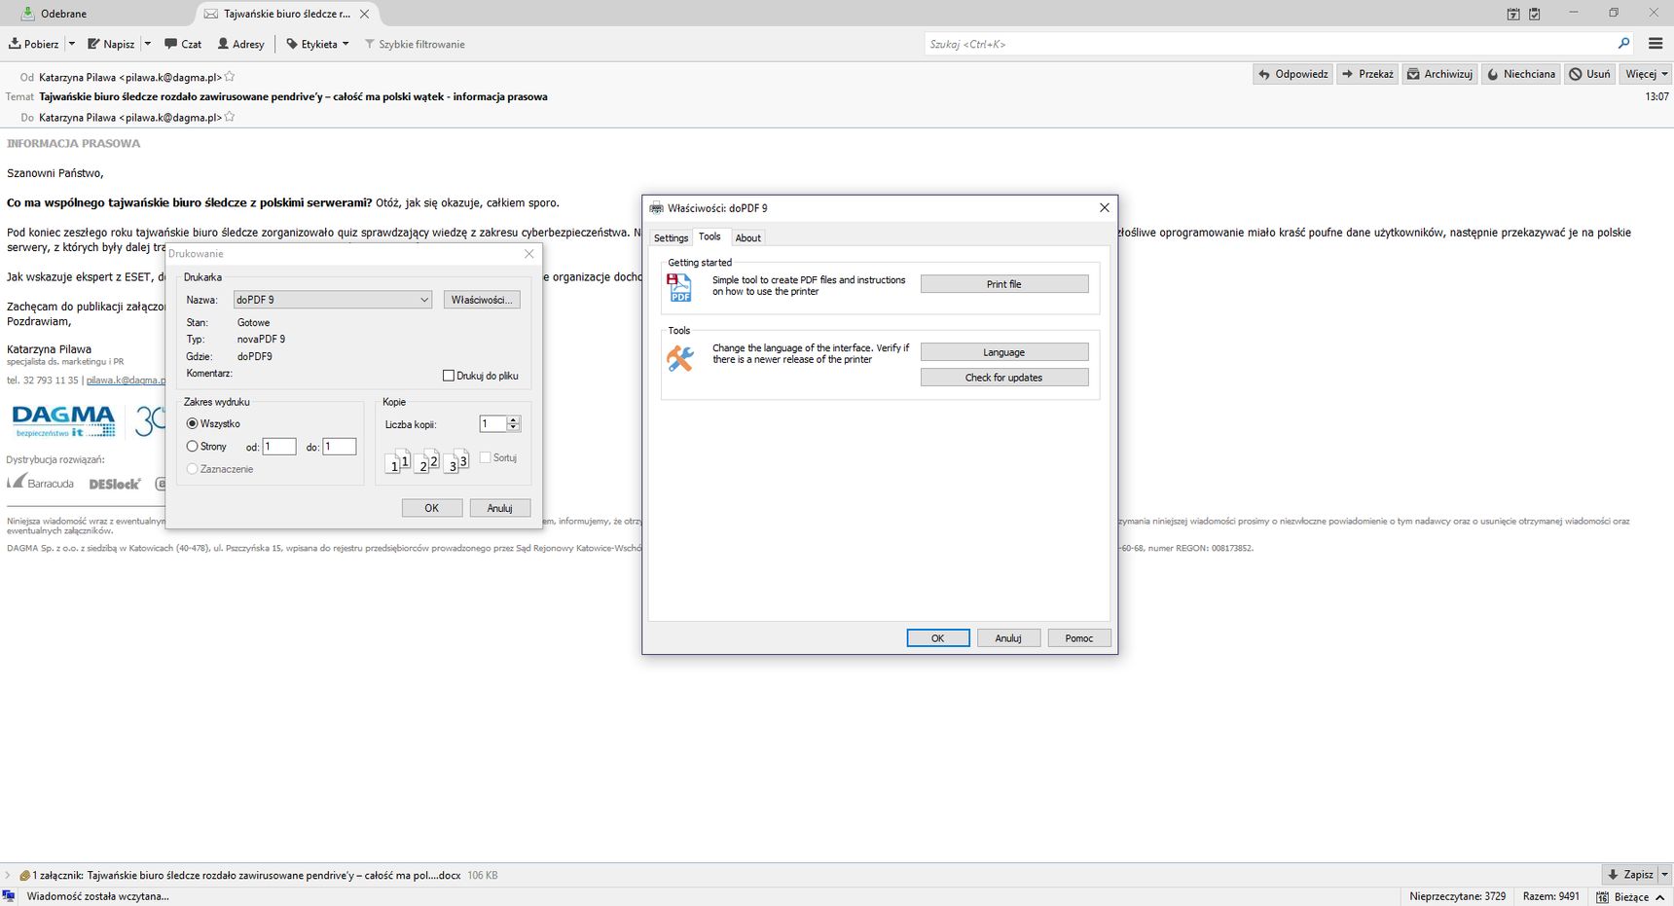Switch to the Settings tab in doPDF properties
1674x906 pixels.
coord(671,237)
